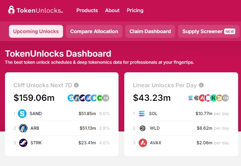Switch to Compare Allocation tab
Viewport: 241px width, 166px height.
click(94, 31)
